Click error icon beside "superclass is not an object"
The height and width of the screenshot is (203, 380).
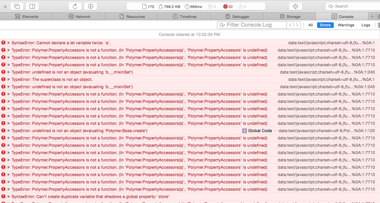[3, 80]
